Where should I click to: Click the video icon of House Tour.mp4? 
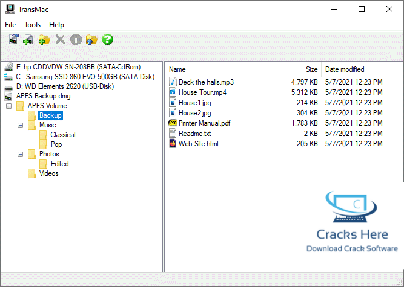tap(173, 92)
